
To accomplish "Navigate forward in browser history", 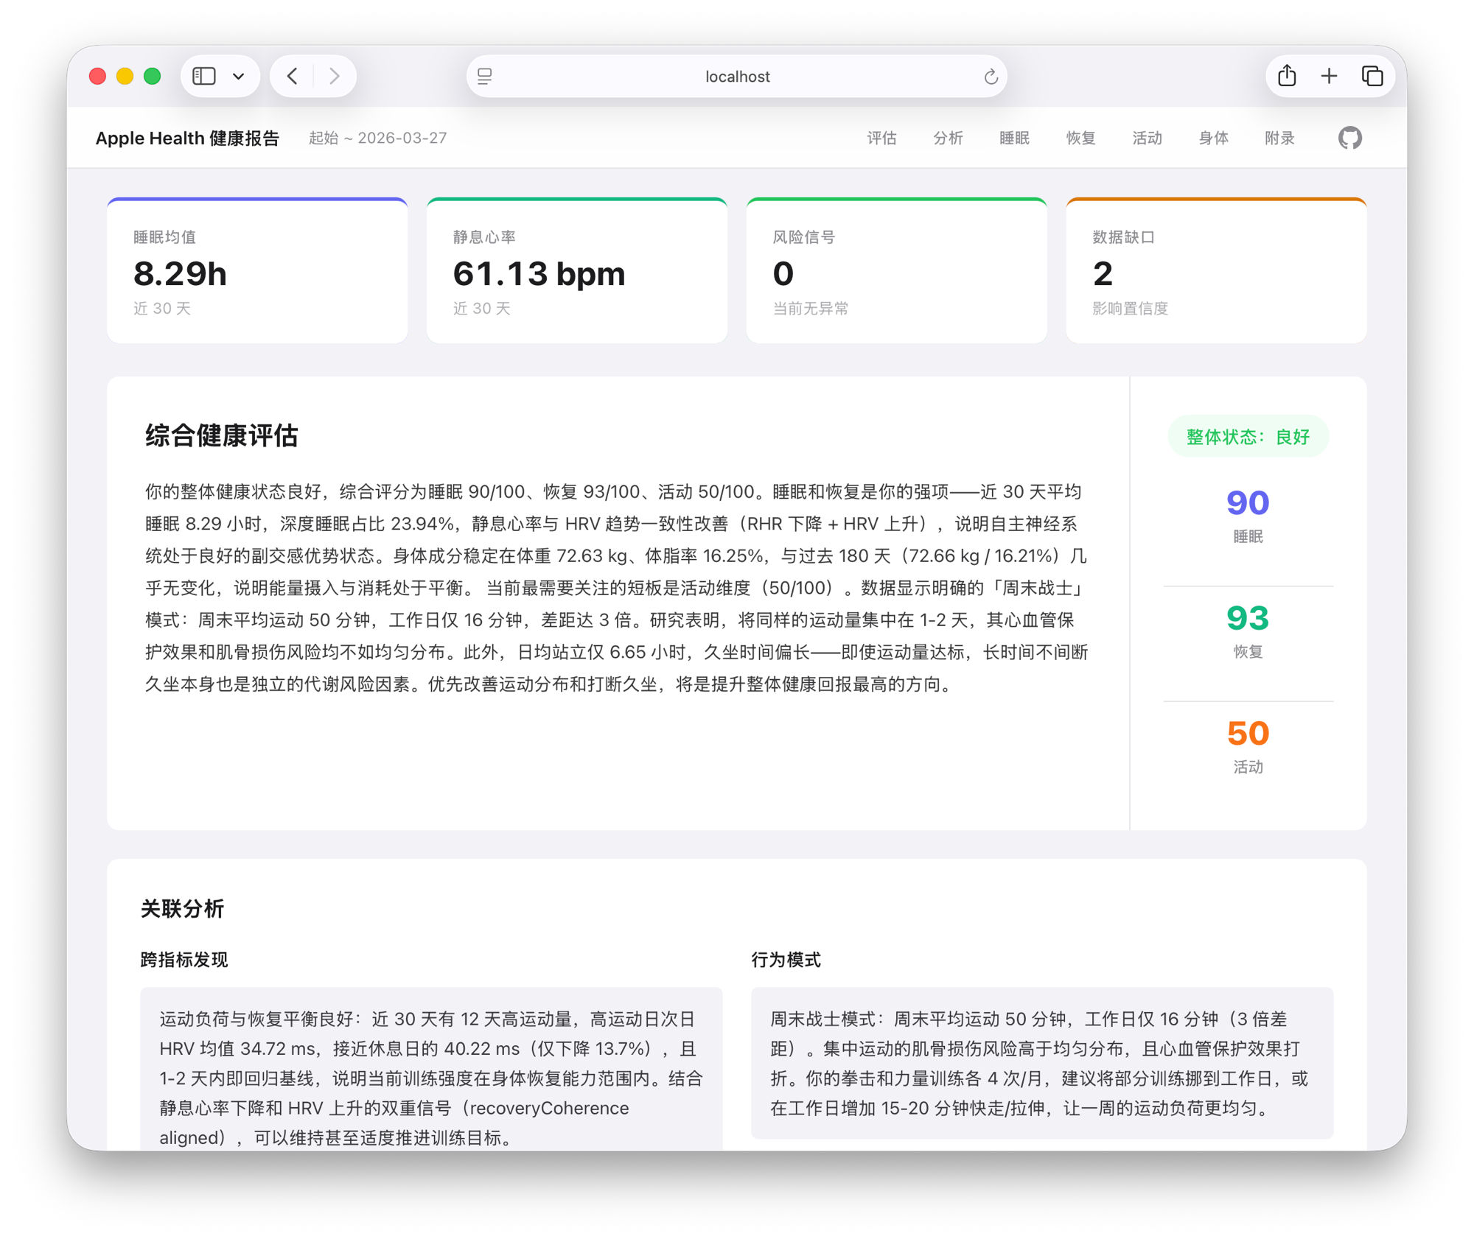I will click(x=335, y=76).
